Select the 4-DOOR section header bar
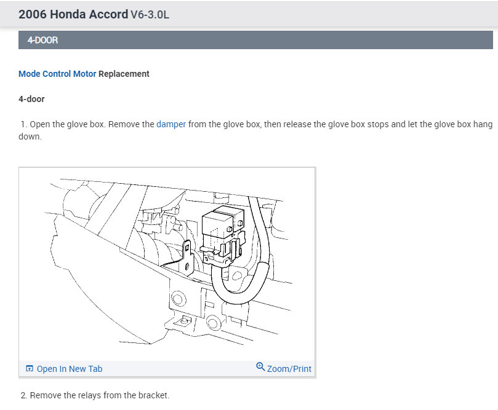The image size is (498, 410). (255, 40)
